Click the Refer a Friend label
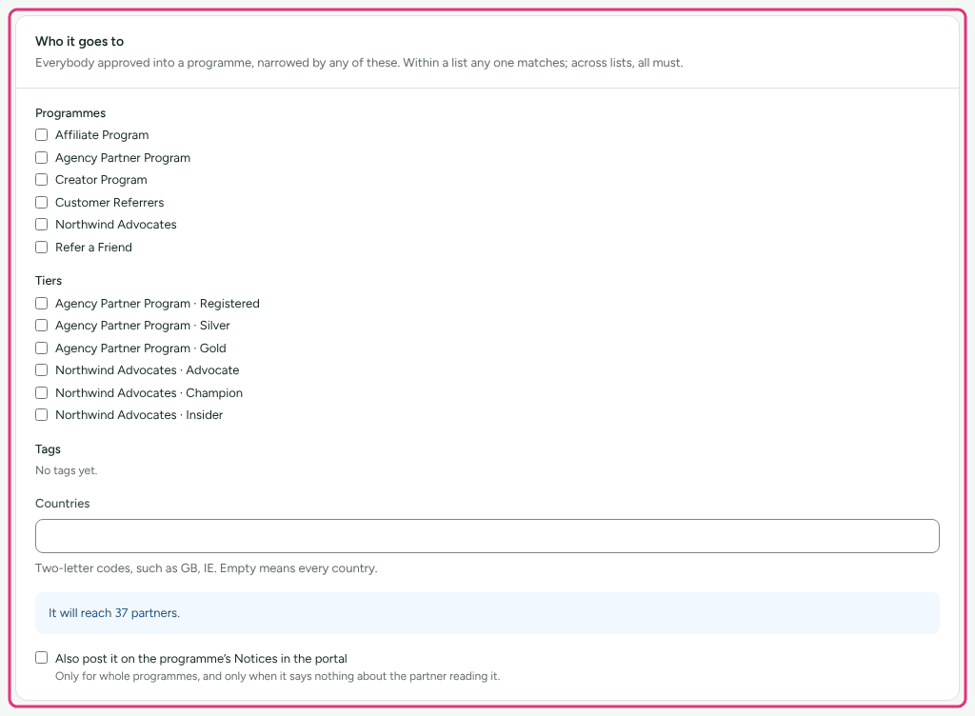Screen dimensions: 975x716 [94, 248]
